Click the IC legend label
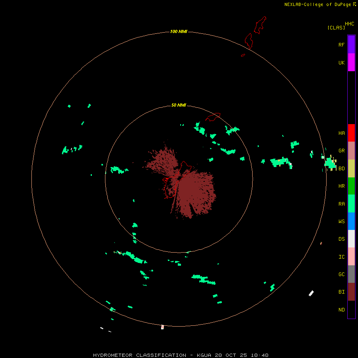 click(x=341, y=257)
